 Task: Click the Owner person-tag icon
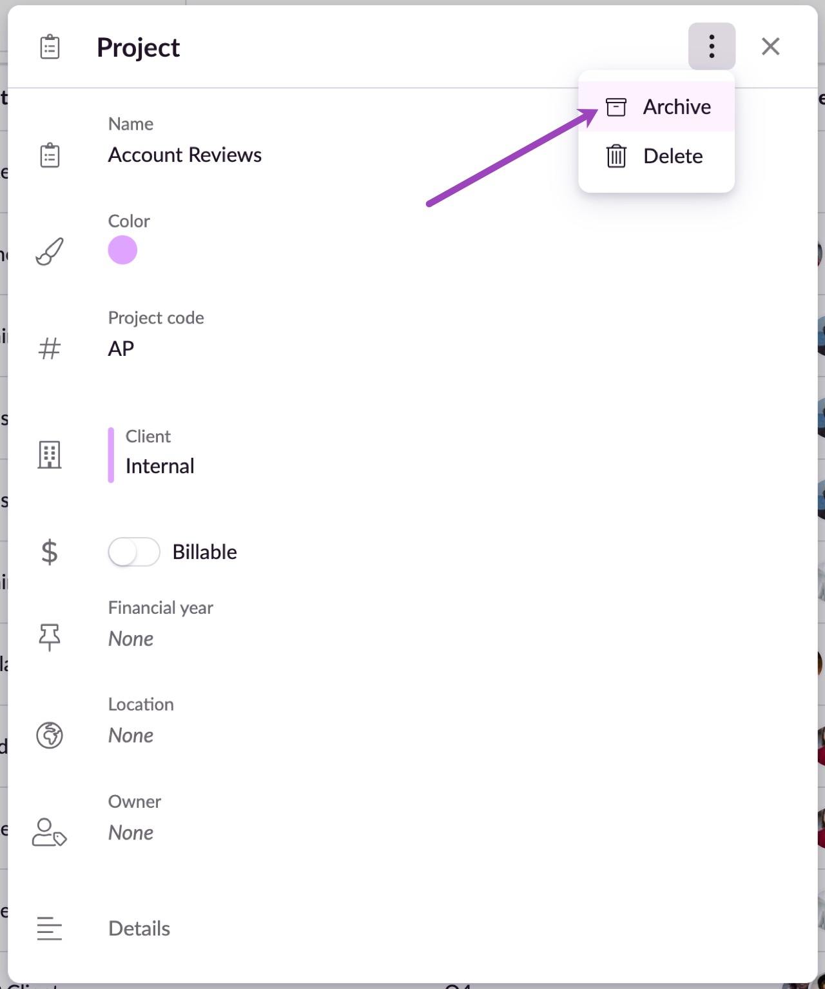(x=50, y=832)
